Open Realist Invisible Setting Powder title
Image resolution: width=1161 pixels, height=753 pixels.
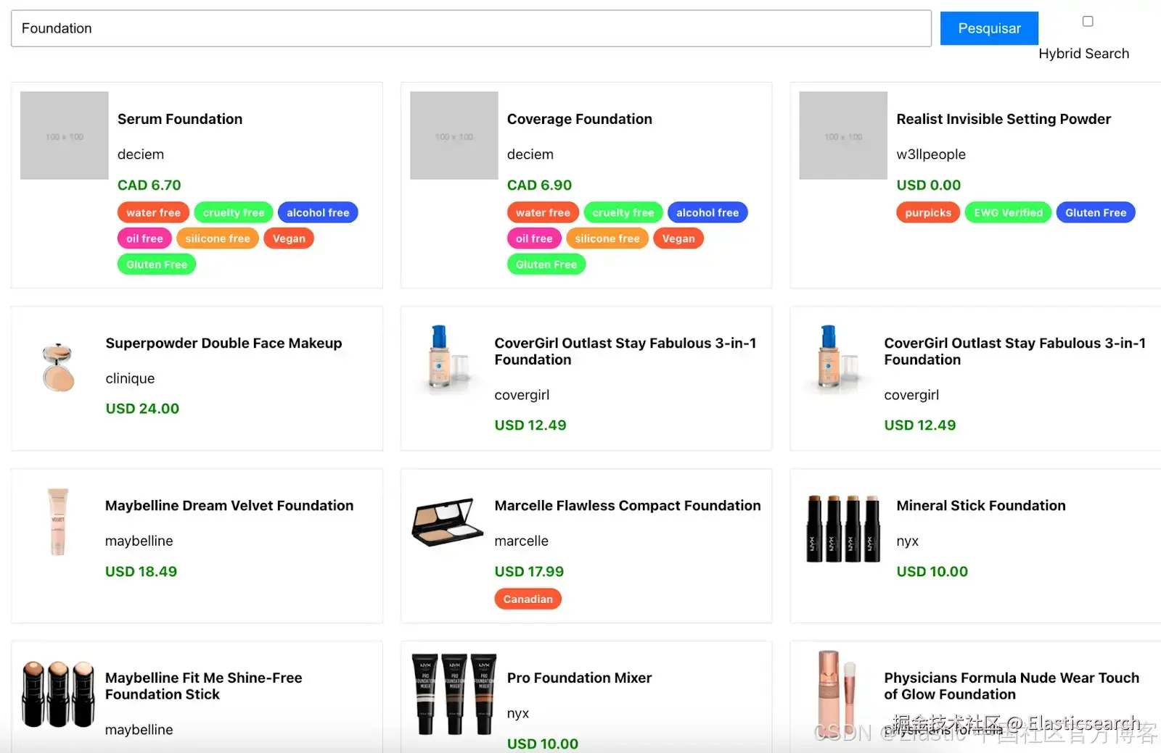(1003, 119)
